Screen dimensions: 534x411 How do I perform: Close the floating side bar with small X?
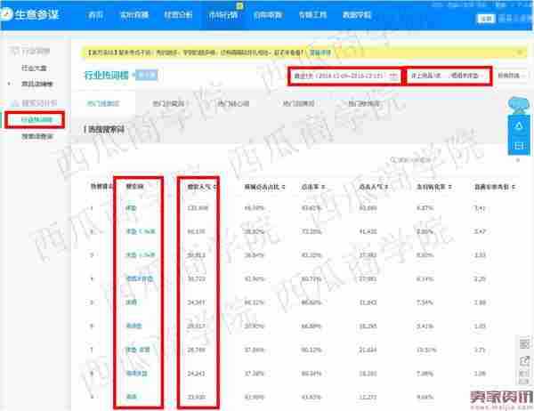tap(518, 160)
